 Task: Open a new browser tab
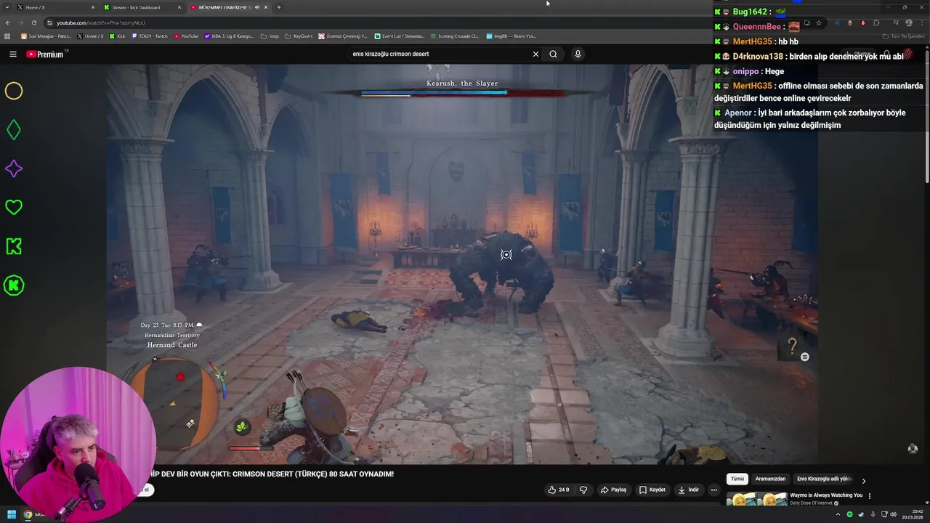[279, 7]
